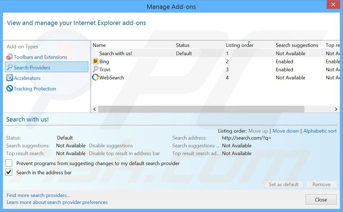Image resolution: width=343 pixels, height=212 pixels.
Task: Select the WebSearch provider row
Action: (215, 77)
